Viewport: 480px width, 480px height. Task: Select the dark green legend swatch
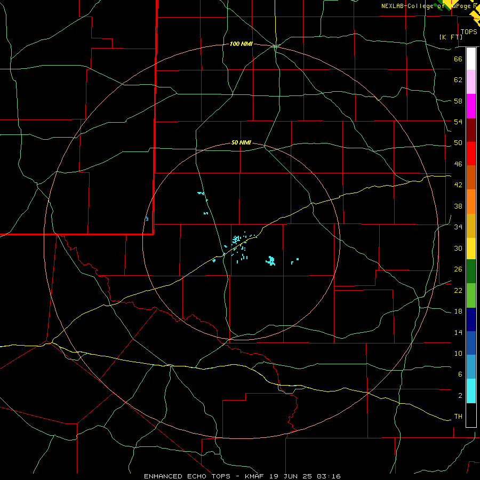(471, 271)
